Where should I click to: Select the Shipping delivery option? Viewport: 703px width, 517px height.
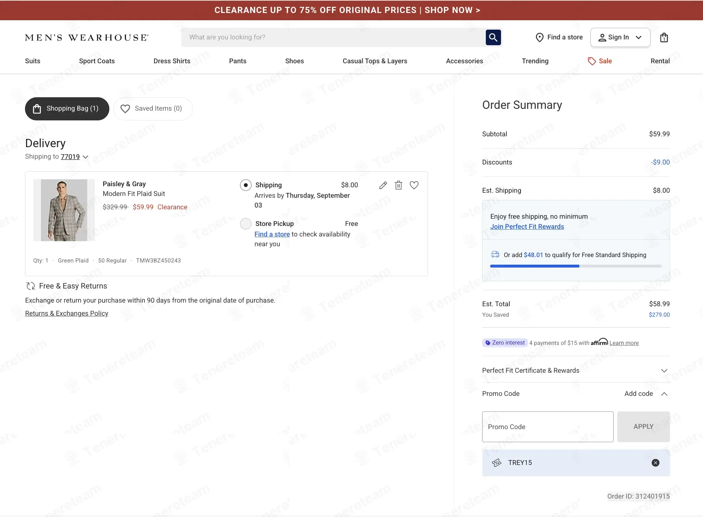click(246, 185)
